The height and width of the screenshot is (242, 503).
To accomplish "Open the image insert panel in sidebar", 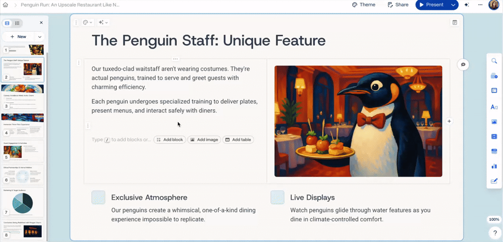I will point(494,122).
